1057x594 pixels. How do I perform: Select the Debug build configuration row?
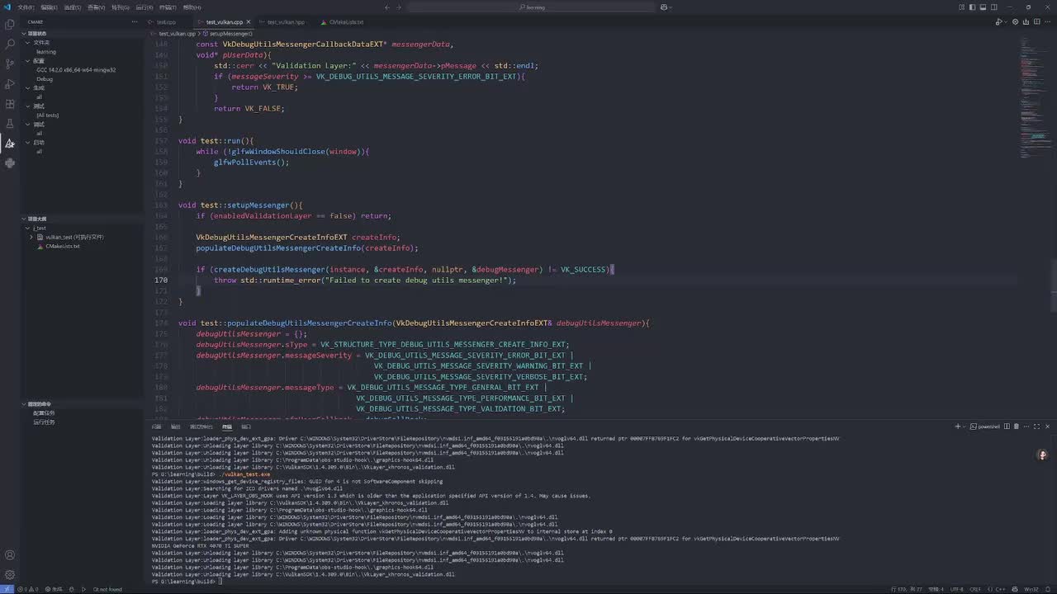tap(45, 79)
